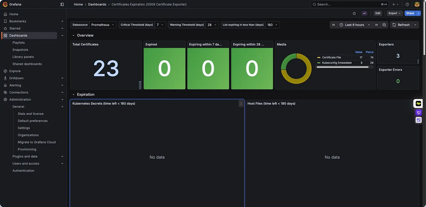
Task: Click the purple icon beside Edit button
Action: (365, 13)
